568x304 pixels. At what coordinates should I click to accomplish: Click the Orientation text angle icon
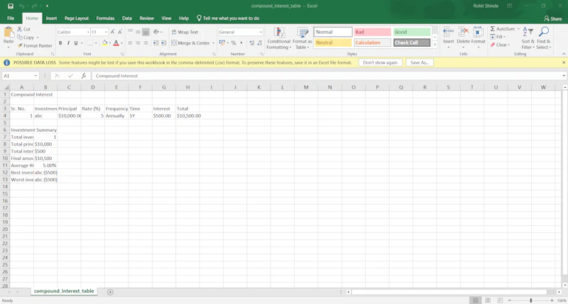click(x=156, y=32)
